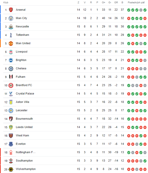
Task: Open the Nottingham F… team link
Action: (x=26, y=152)
